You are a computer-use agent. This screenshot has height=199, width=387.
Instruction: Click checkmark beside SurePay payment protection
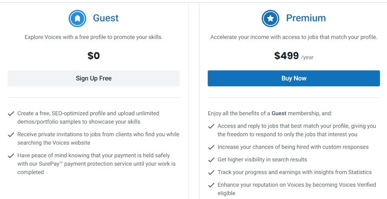click(x=11, y=156)
